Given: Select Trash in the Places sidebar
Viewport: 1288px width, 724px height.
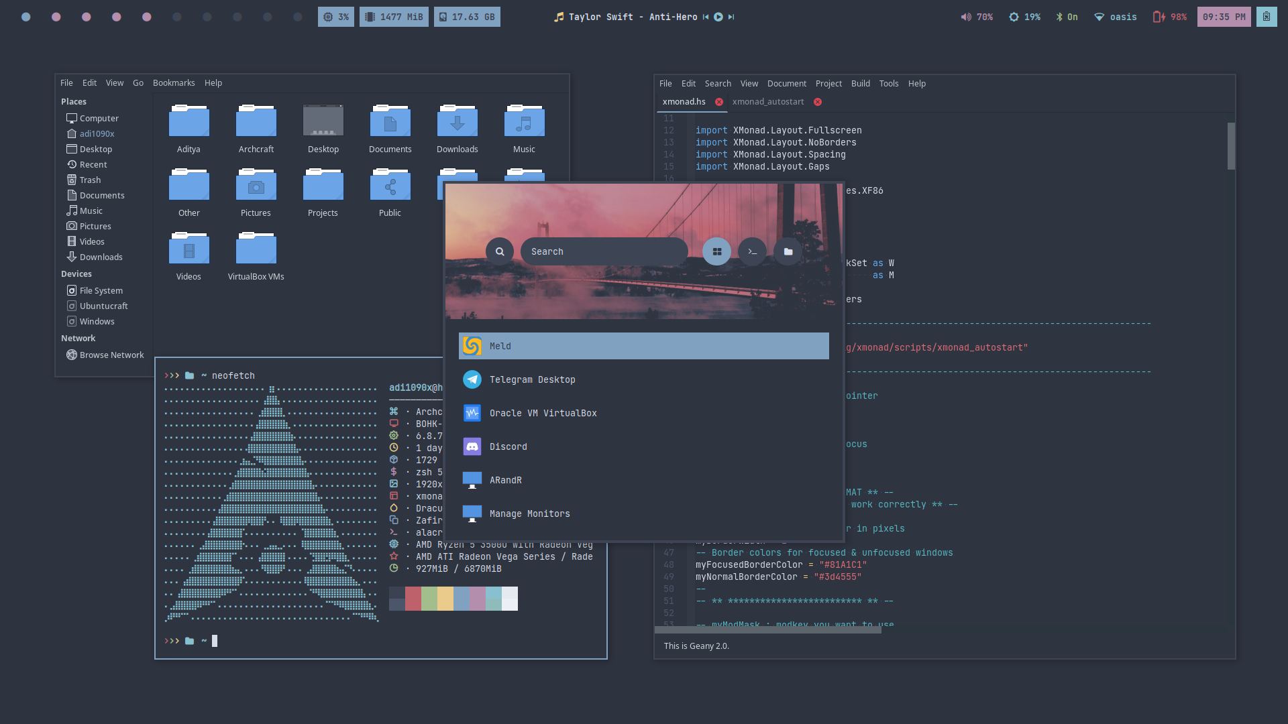Looking at the screenshot, I should 90,180.
